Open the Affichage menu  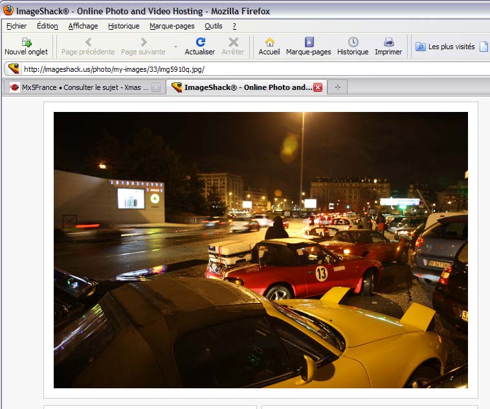pyautogui.click(x=83, y=26)
